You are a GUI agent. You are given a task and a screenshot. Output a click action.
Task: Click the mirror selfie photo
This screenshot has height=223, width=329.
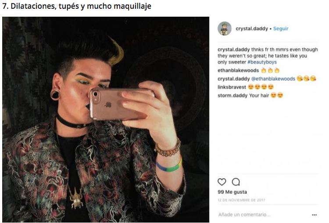click(x=106, y=119)
